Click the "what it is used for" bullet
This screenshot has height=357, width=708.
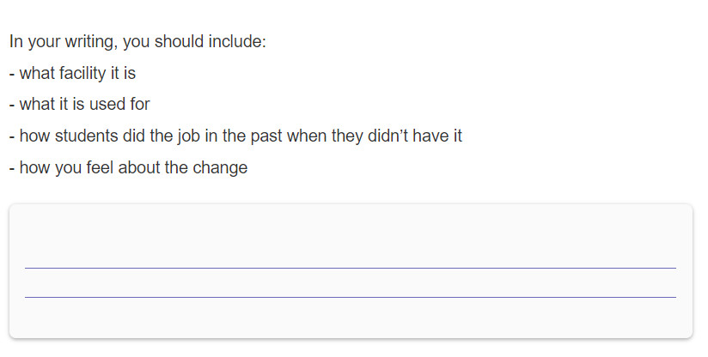(x=79, y=104)
